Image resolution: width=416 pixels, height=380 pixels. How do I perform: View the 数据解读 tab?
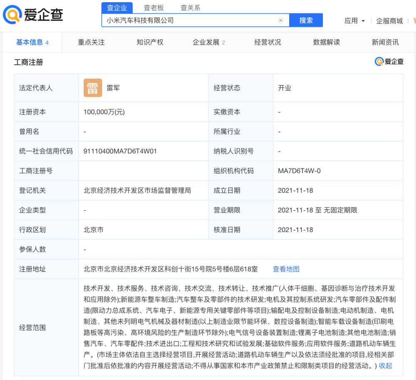point(327,42)
